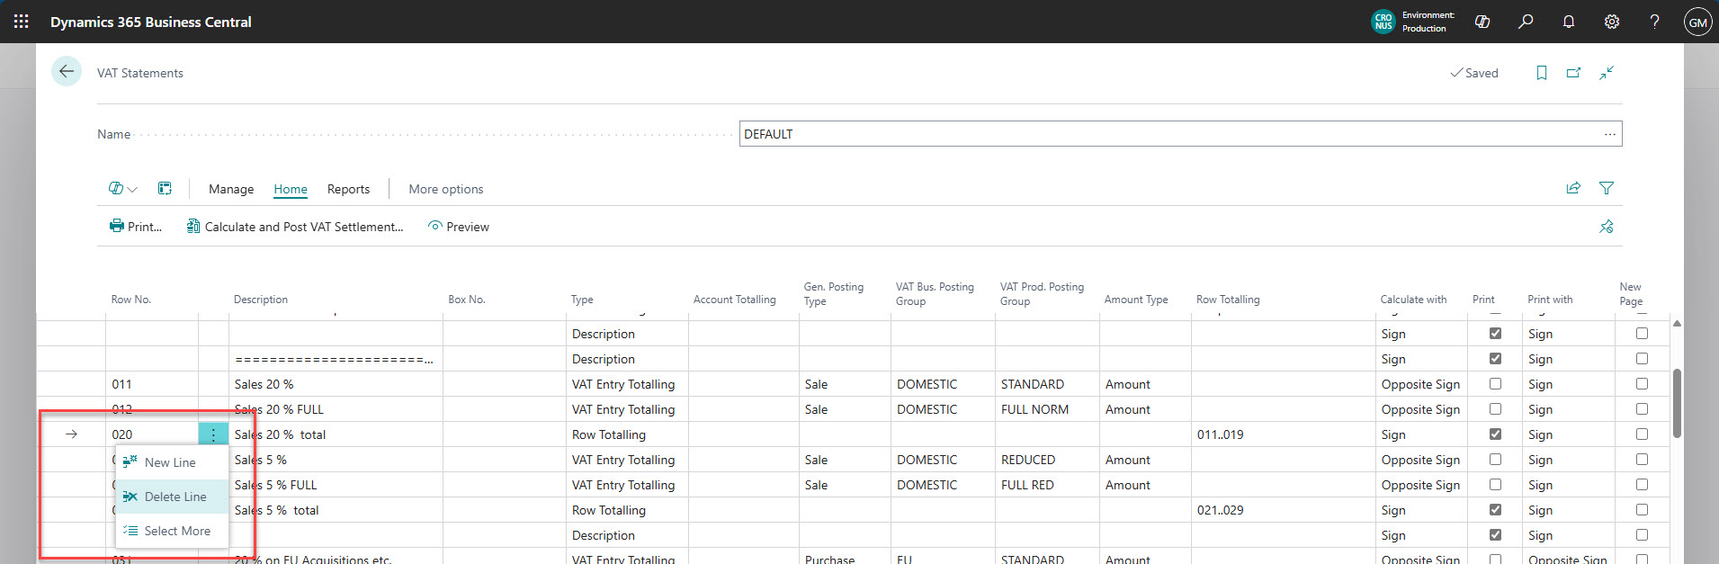The image size is (1719, 564).
Task: Click the Print... action
Action: [x=136, y=227]
